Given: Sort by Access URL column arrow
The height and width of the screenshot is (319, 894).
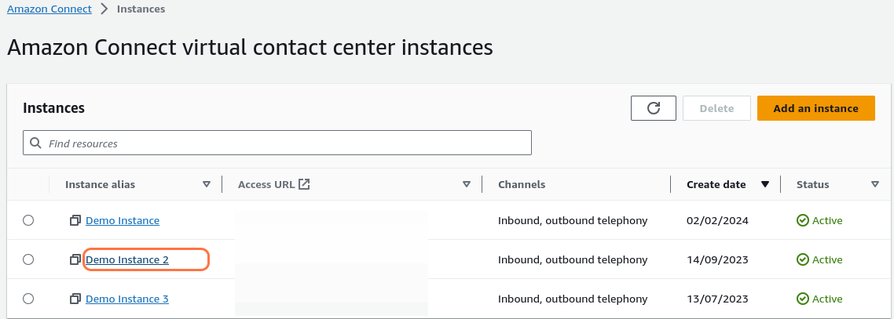Looking at the screenshot, I should click(x=467, y=185).
